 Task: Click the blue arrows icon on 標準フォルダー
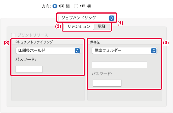pyautogui.click(x=154, y=51)
